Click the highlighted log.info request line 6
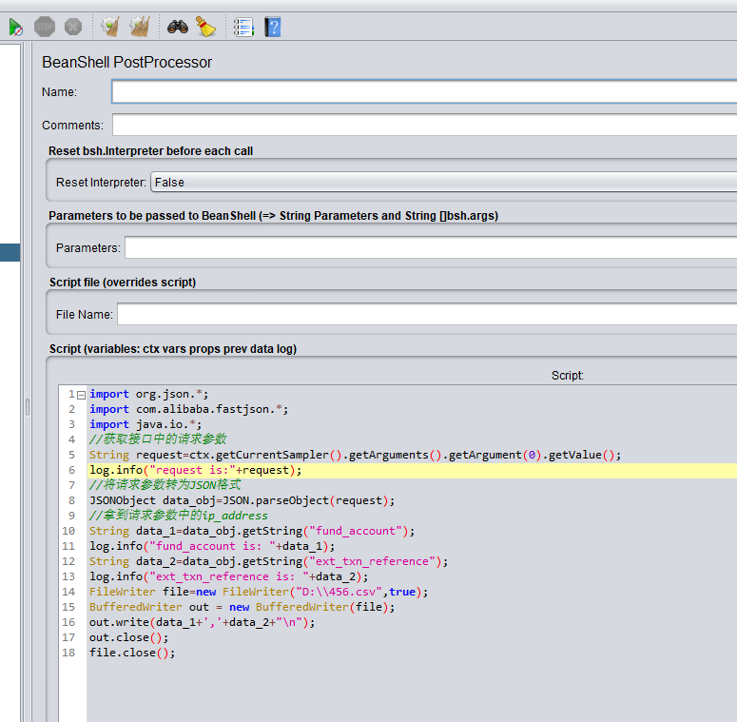This screenshot has width=737, height=722. [x=195, y=471]
